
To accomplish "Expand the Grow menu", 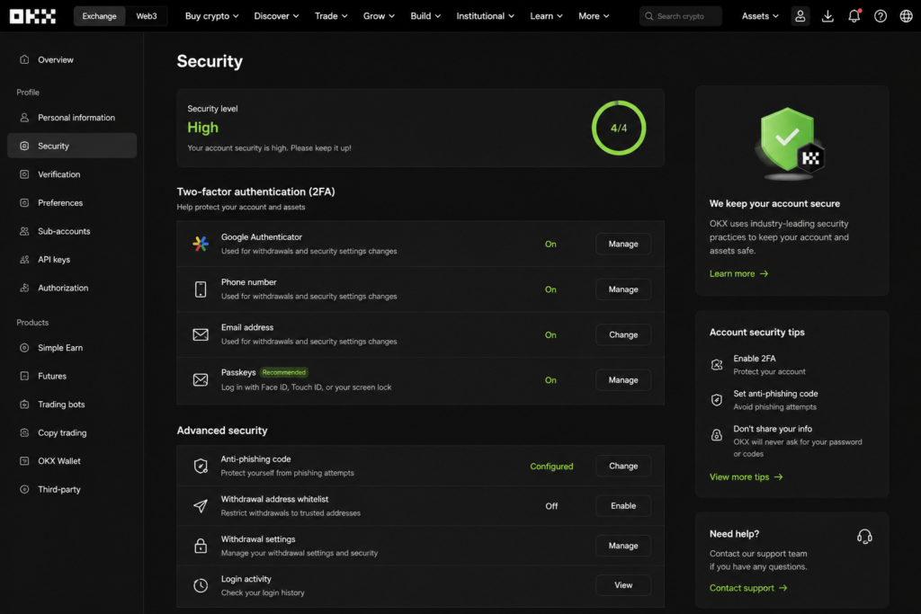I will pyautogui.click(x=379, y=16).
